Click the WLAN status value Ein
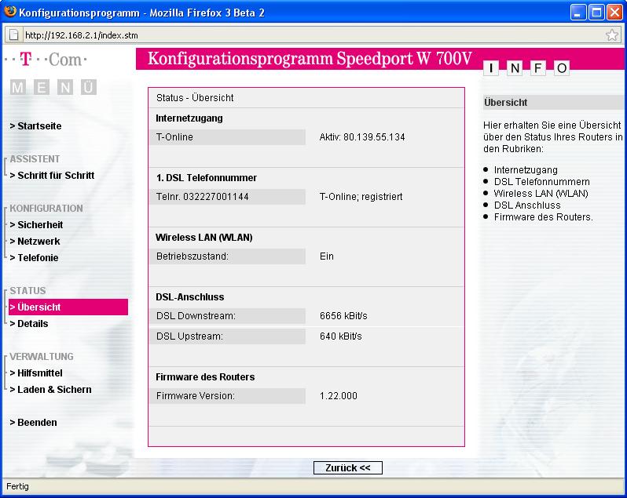627x498 pixels. tap(326, 256)
